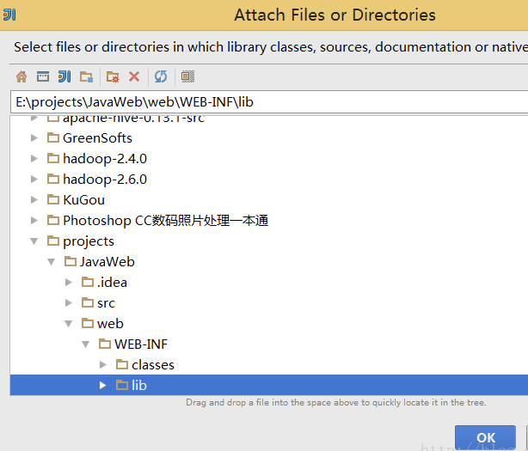The width and height of the screenshot is (528, 451).
Task: Refresh the file tree
Action: pyautogui.click(x=161, y=76)
